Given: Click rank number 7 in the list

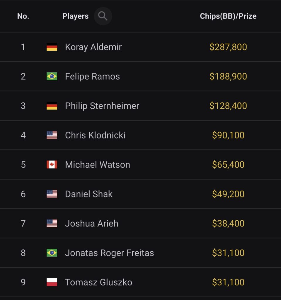Looking at the screenshot, I should [x=23, y=224].
